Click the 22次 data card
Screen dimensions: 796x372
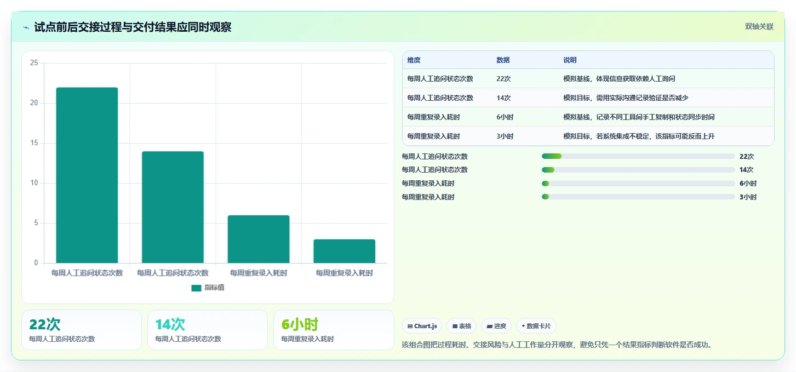pyautogui.click(x=82, y=330)
